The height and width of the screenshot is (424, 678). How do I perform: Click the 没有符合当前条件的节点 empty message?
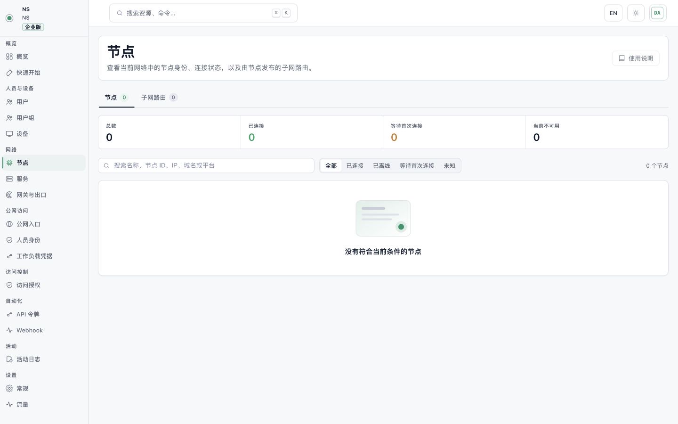pos(383,252)
